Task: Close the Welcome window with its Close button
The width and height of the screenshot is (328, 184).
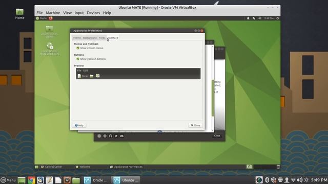Action: 217,135
